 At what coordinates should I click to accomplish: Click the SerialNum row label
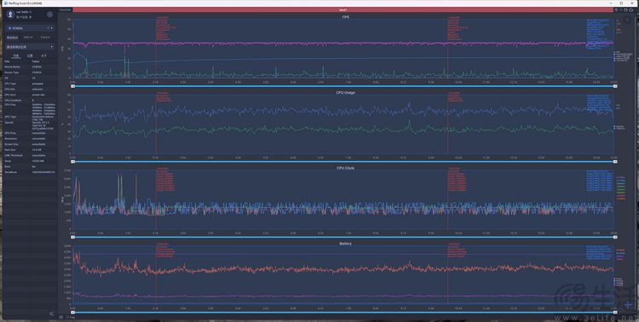point(10,172)
